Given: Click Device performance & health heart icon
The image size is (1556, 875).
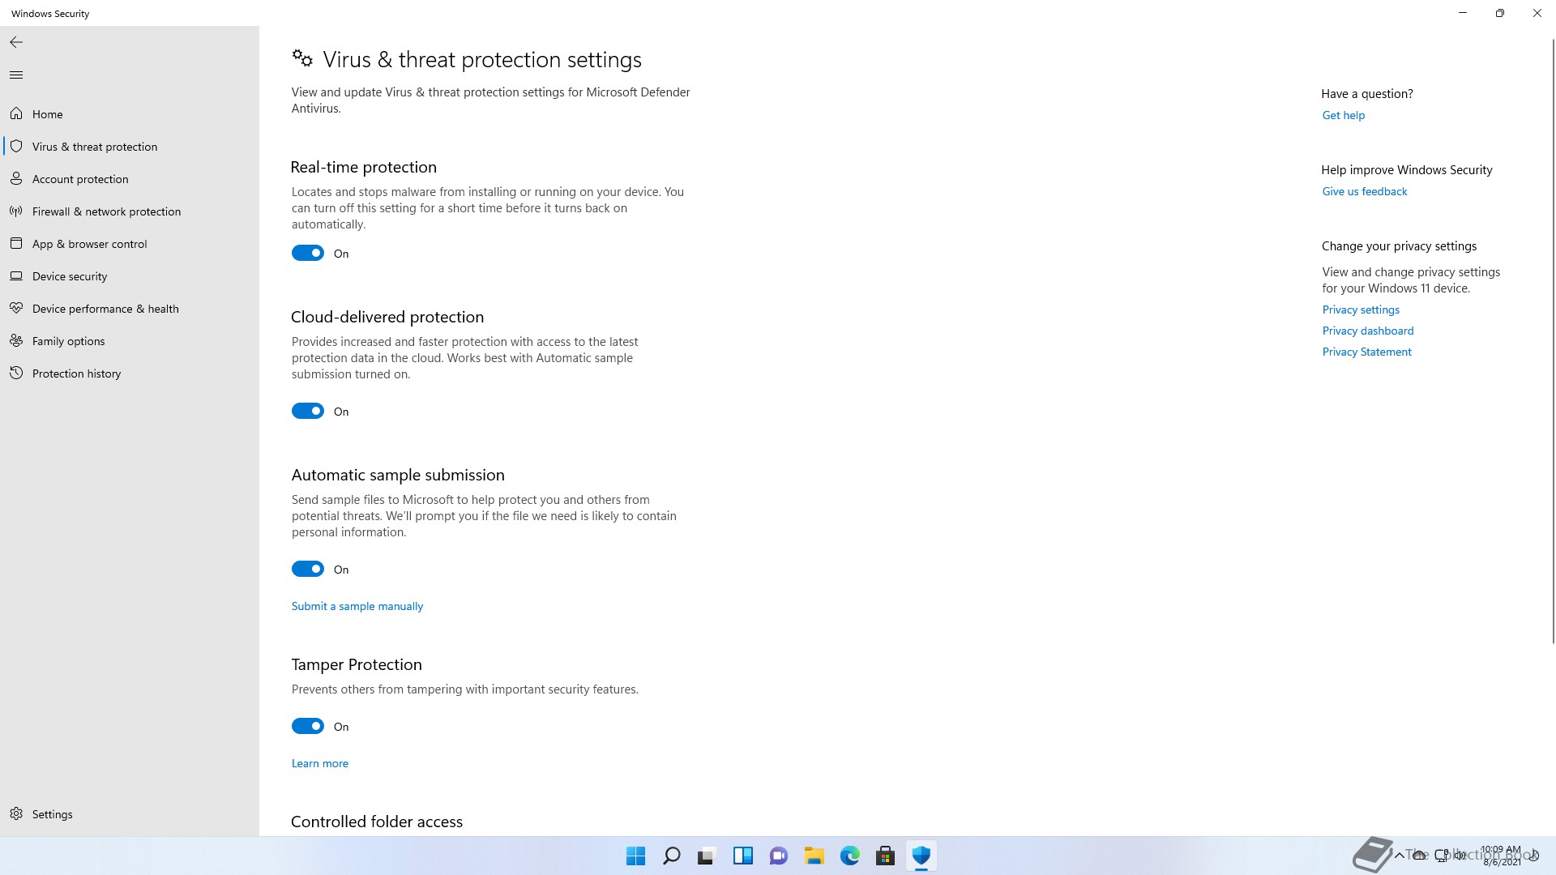Looking at the screenshot, I should [x=16, y=308].
